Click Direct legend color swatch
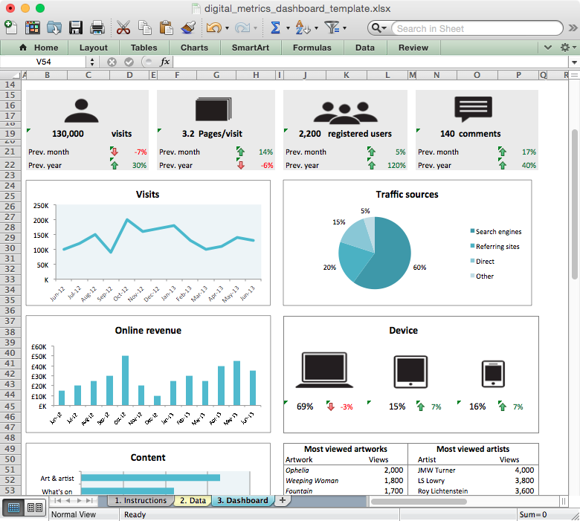 pyautogui.click(x=472, y=261)
